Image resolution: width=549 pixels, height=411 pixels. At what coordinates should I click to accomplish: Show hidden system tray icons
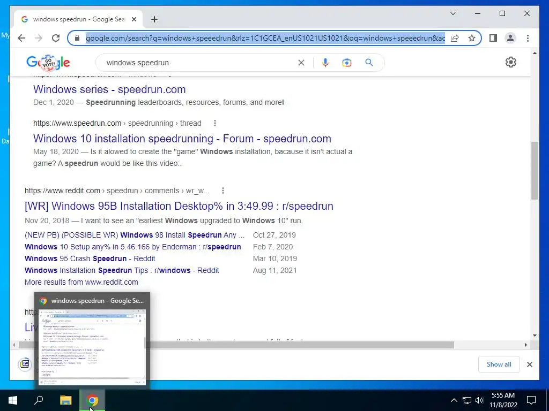point(454,400)
